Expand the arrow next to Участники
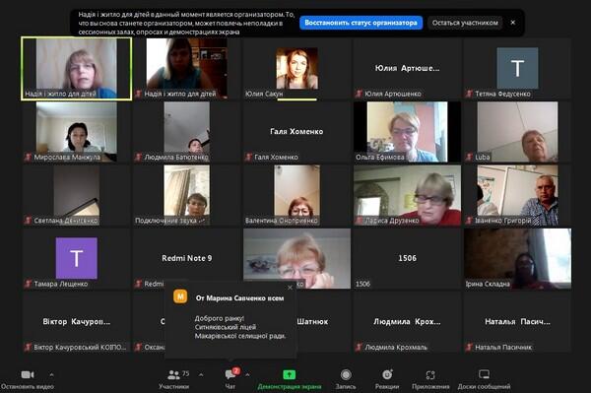This screenshot has height=393, width=591. tap(201, 374)
